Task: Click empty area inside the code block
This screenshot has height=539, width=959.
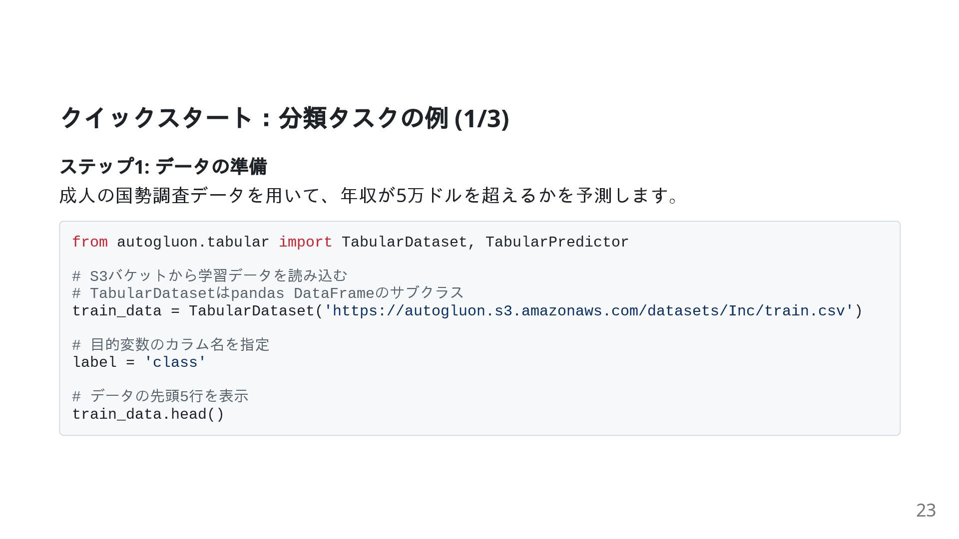Action: [599, 379]
